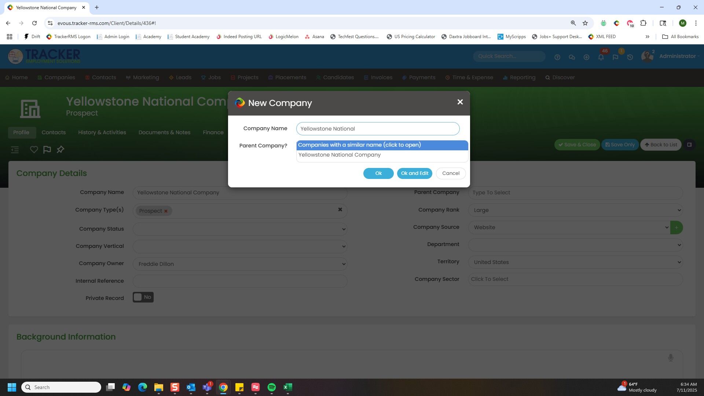Click the collapse sidebar list icon
Viewport: 704px width, 396px height.
coord(15,150)
